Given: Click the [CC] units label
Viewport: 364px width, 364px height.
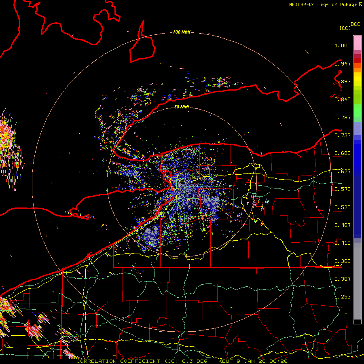Looking at the screenshot, I should [345, 28].
